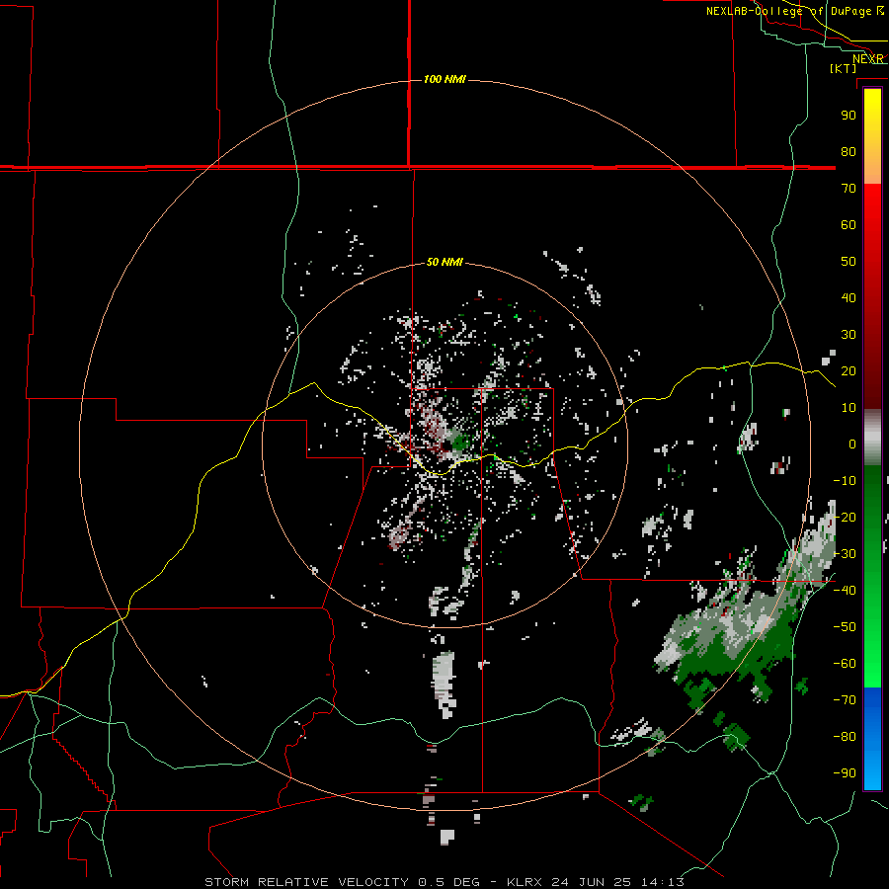Click the elongated gray echo south of 50 NMI ring
Image resolution: width=889 pixels, height=889 pixels.
[x=444, y=684]
